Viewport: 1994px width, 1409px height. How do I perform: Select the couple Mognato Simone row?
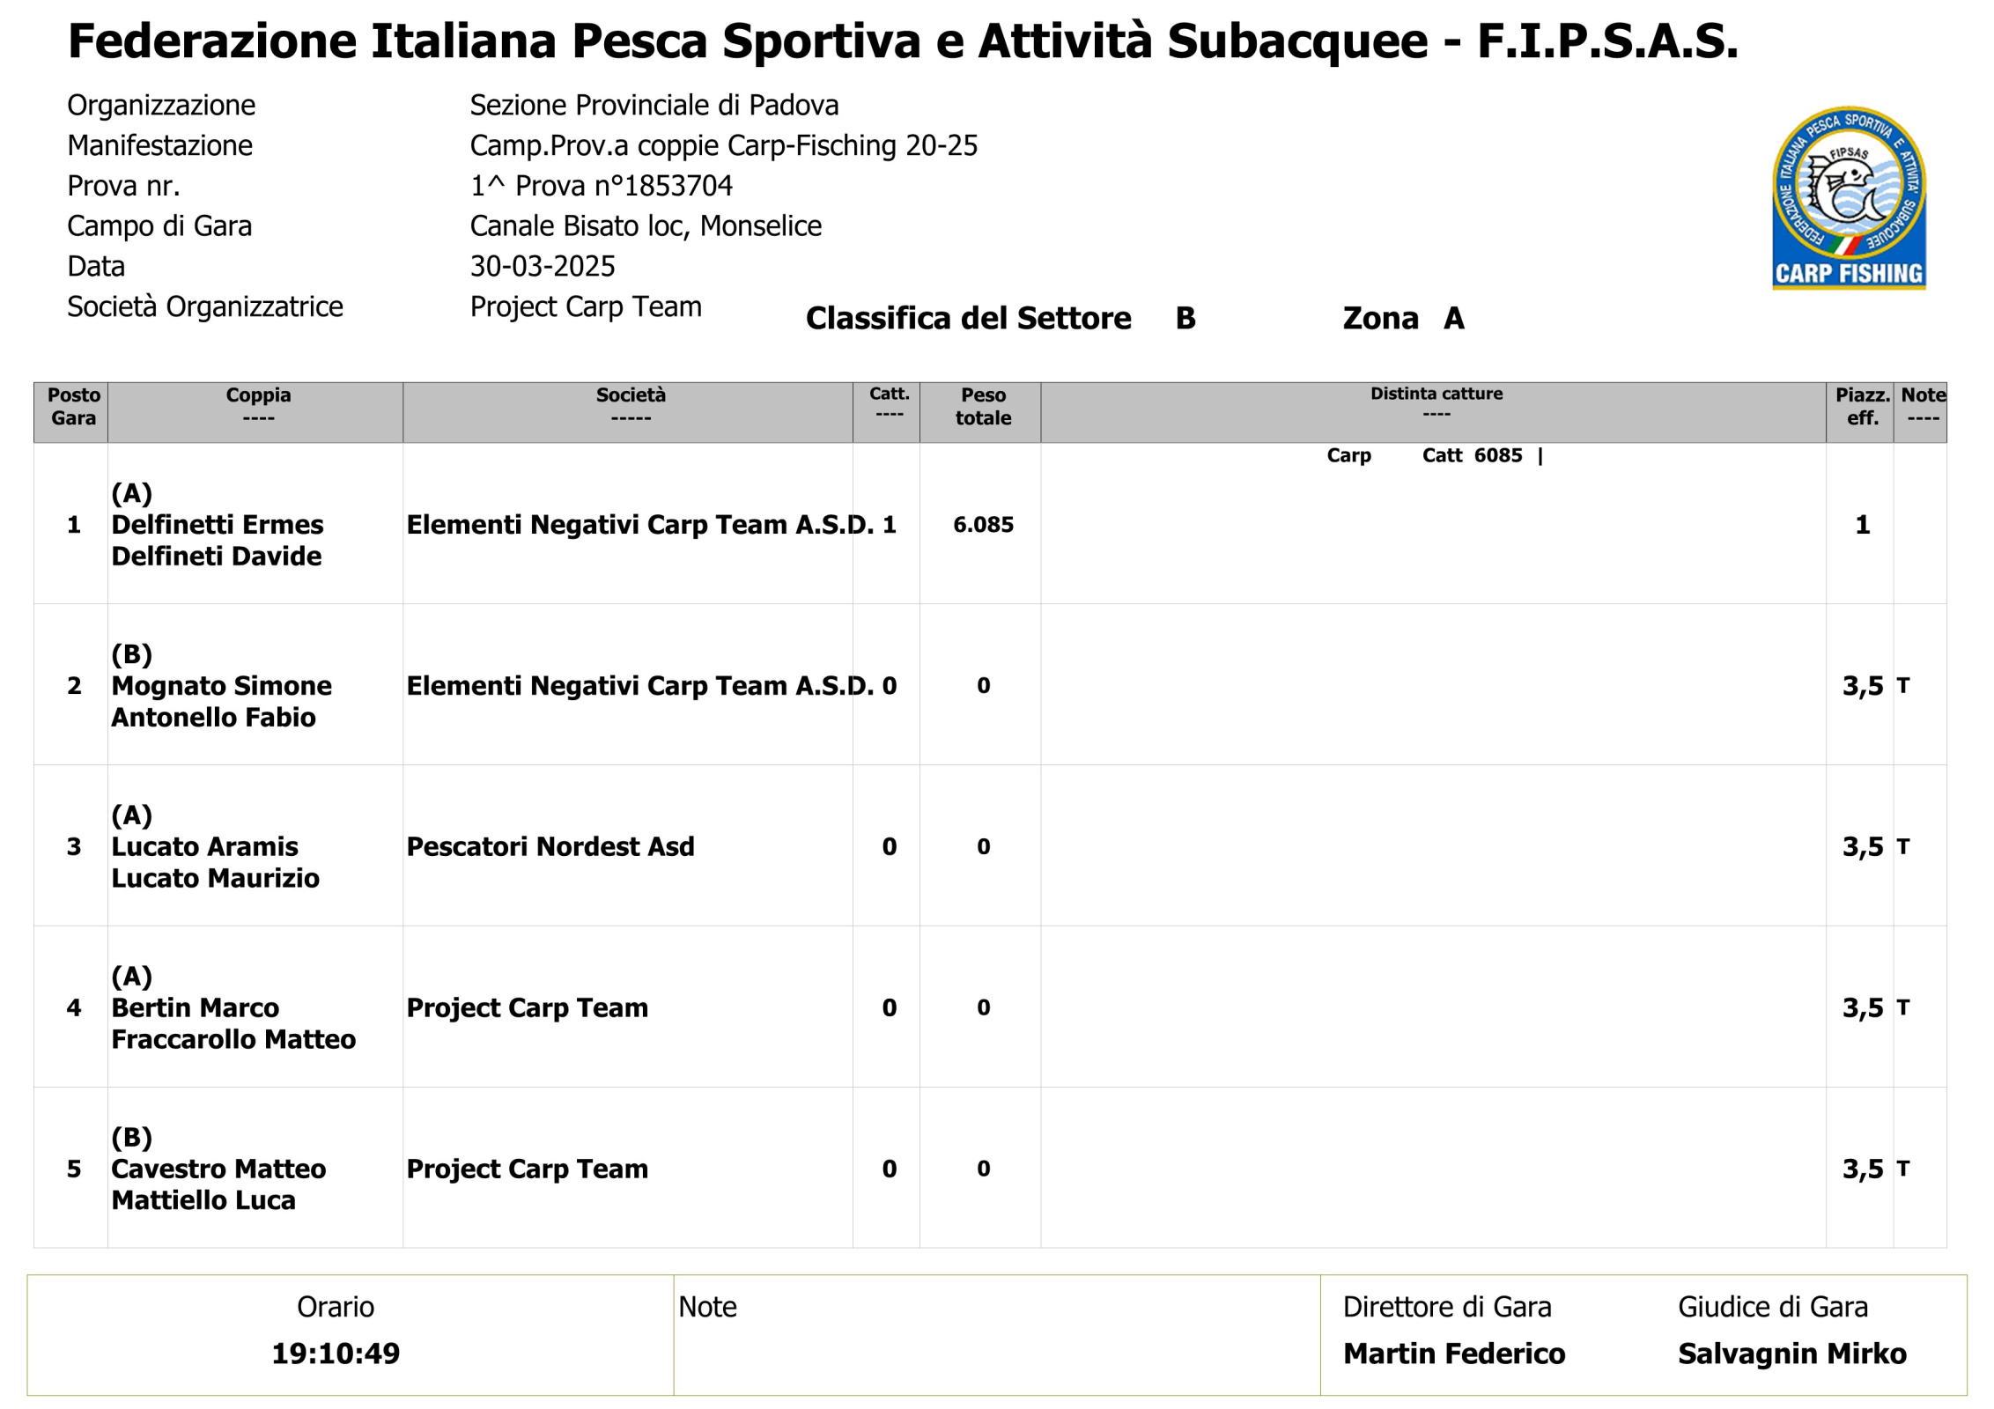pyautogui.click(x=990, y=684)
